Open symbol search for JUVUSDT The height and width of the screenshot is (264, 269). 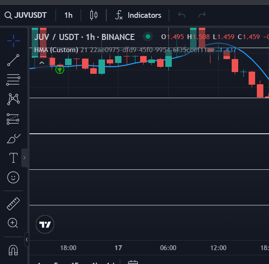click(26, 15)
